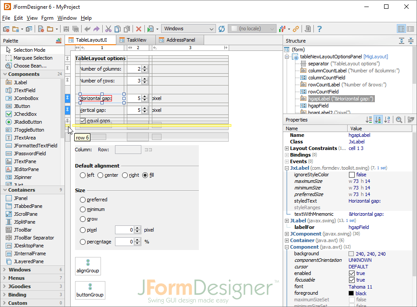The image size is (417, 307).
Task: Click the background color swatch in Properties
Action: coord(351,254)
